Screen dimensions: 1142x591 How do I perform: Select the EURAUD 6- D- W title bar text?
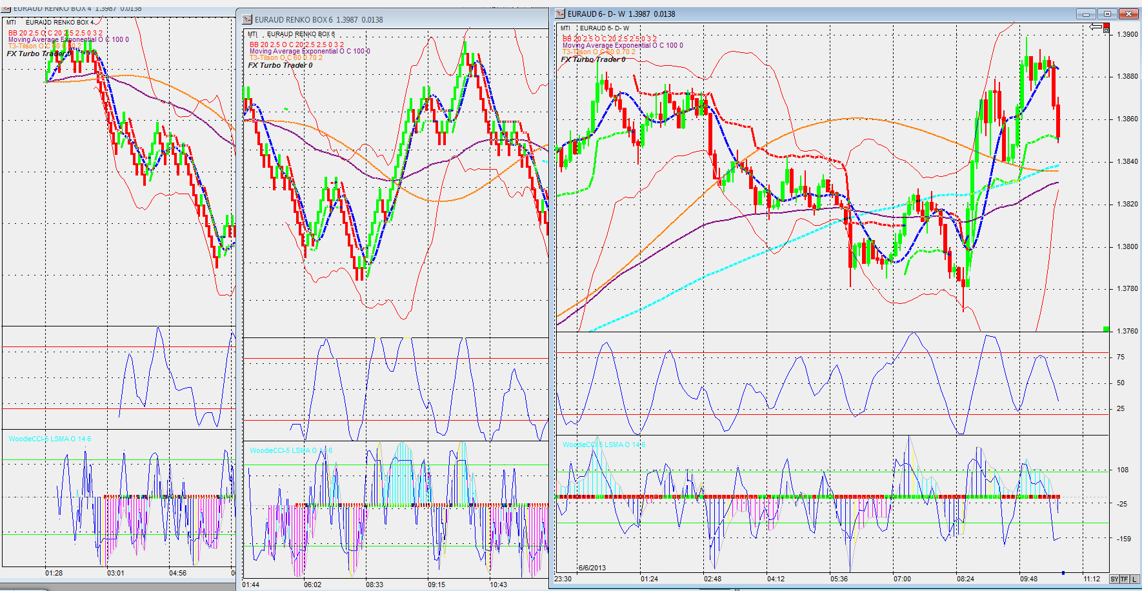click(621, 14)
